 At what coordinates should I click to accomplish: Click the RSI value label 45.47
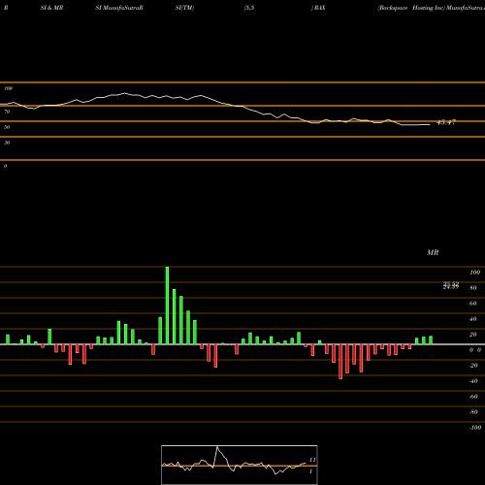tap(446, 122)
